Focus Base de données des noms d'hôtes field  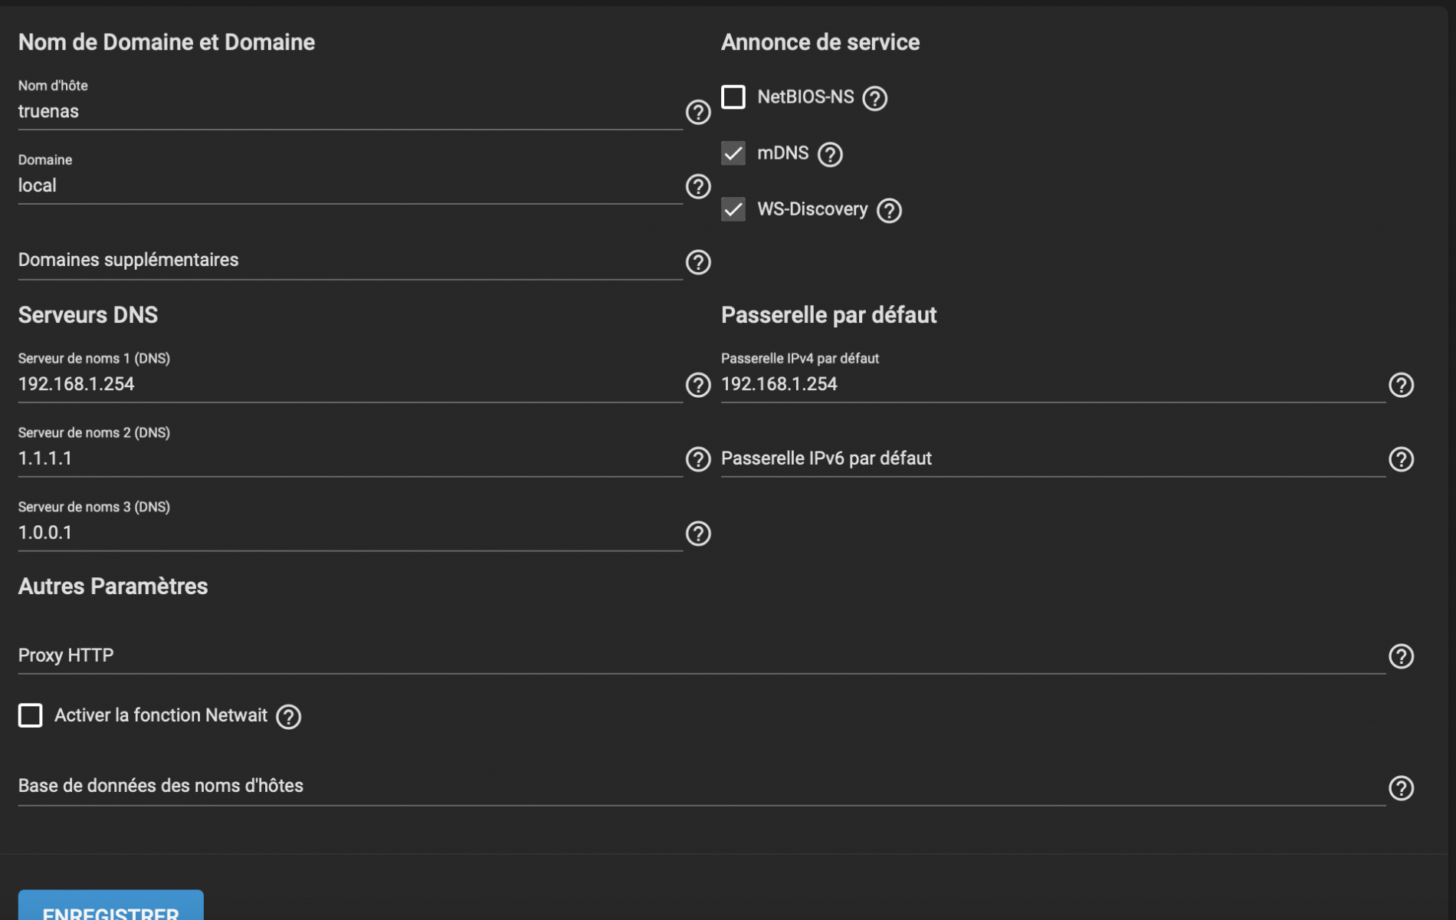click(701, 787)
